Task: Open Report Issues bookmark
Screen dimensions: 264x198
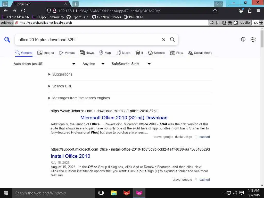Action: [x=78, y=17]
